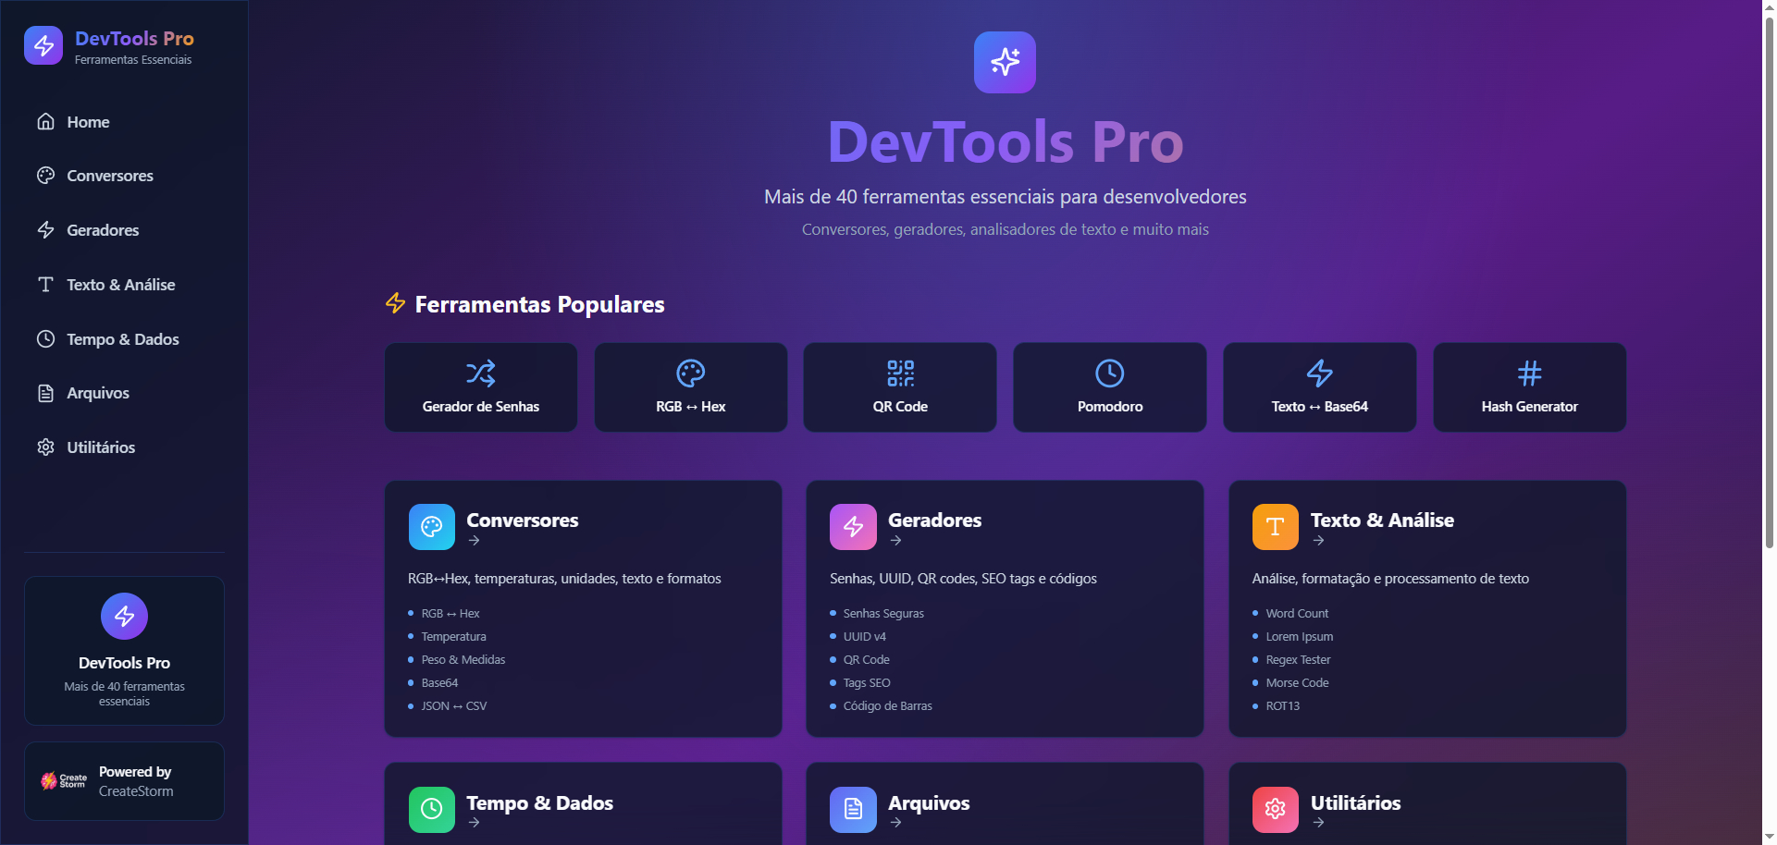Open Texto & Análise from sidebar

tap(124, 284)
